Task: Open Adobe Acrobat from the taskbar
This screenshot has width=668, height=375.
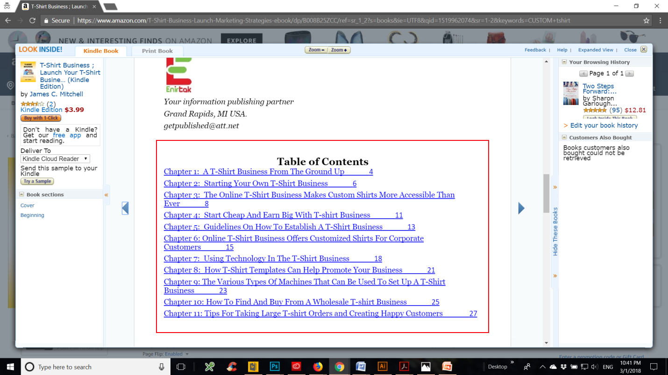Action: (404, 367)
